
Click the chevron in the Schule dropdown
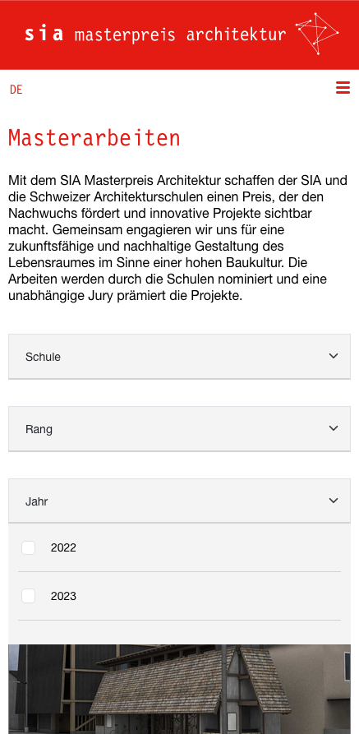tap(334, 356)
